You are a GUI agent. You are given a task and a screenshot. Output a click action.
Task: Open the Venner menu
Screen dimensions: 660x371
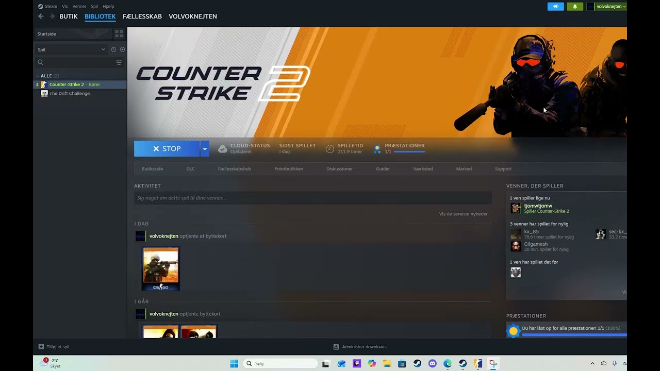[79, 7]
